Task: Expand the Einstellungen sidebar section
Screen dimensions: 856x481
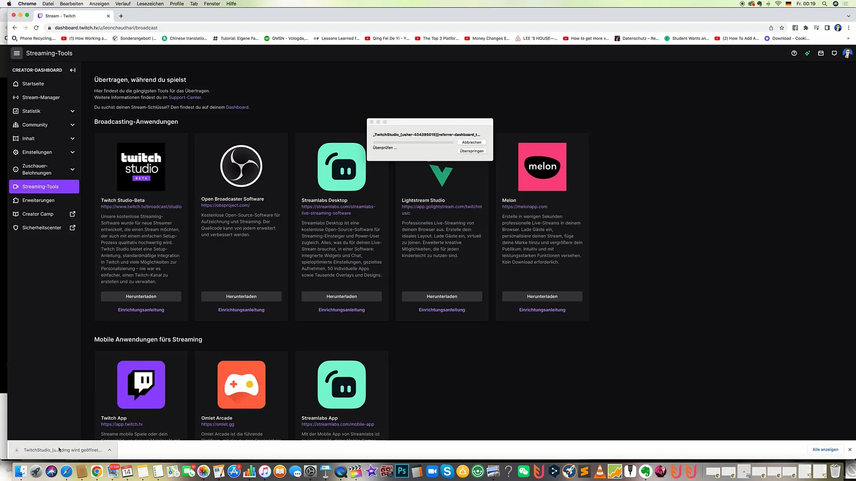Action: click(73, 152)
